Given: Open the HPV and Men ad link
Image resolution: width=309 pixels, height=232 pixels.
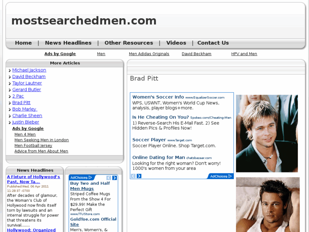Looking at the screenshot, I should tap(244, 54).
